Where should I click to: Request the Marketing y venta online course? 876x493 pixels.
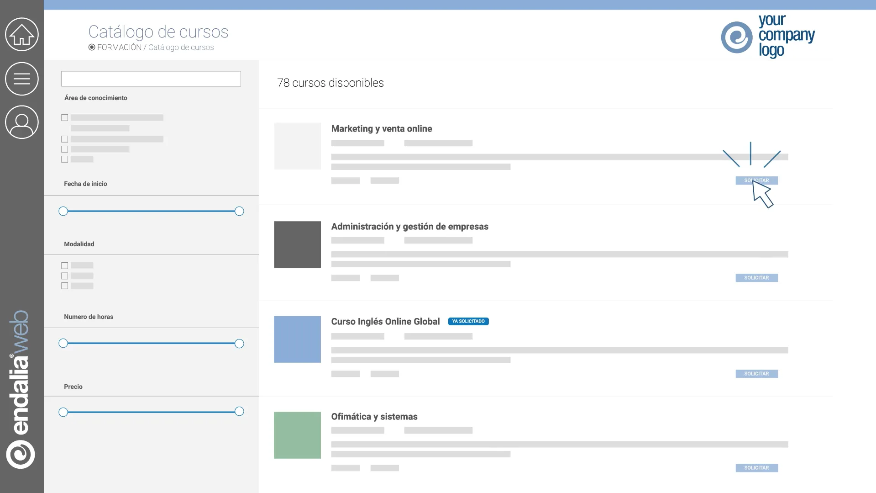[757, 180]
